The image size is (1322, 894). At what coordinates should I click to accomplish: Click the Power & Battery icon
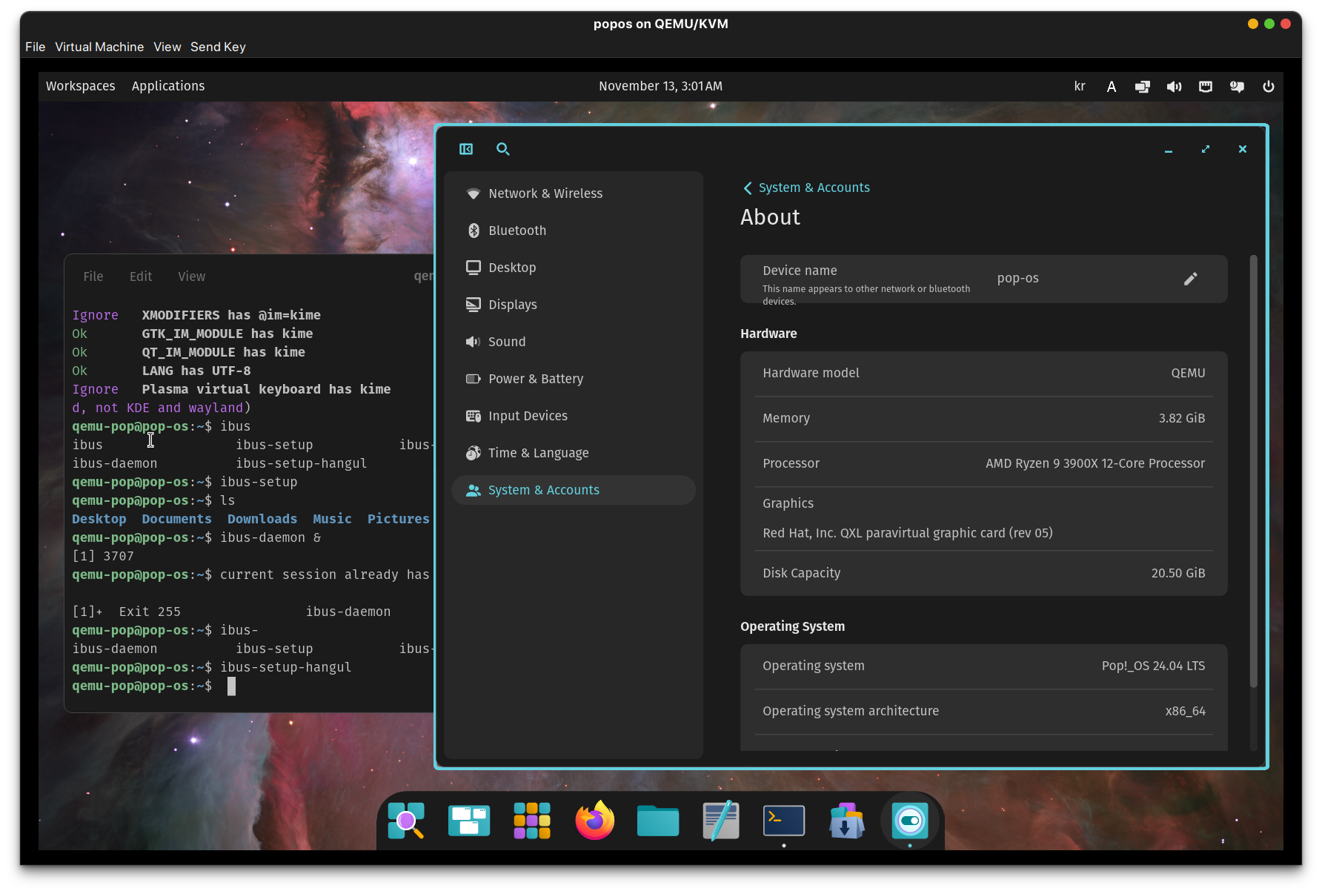click(473, 379)
